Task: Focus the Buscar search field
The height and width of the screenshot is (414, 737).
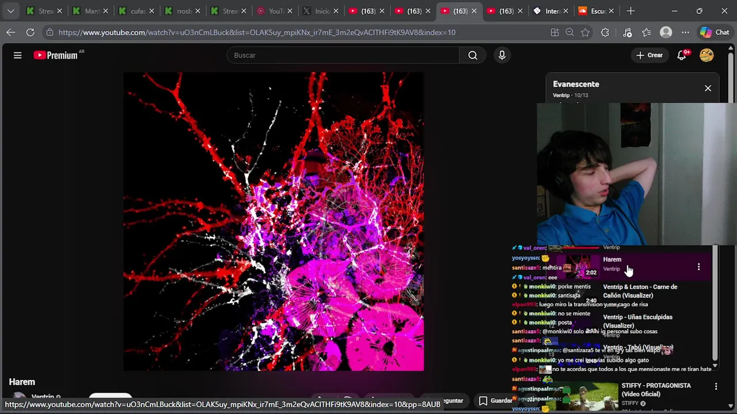Action: tap(343, 55)
